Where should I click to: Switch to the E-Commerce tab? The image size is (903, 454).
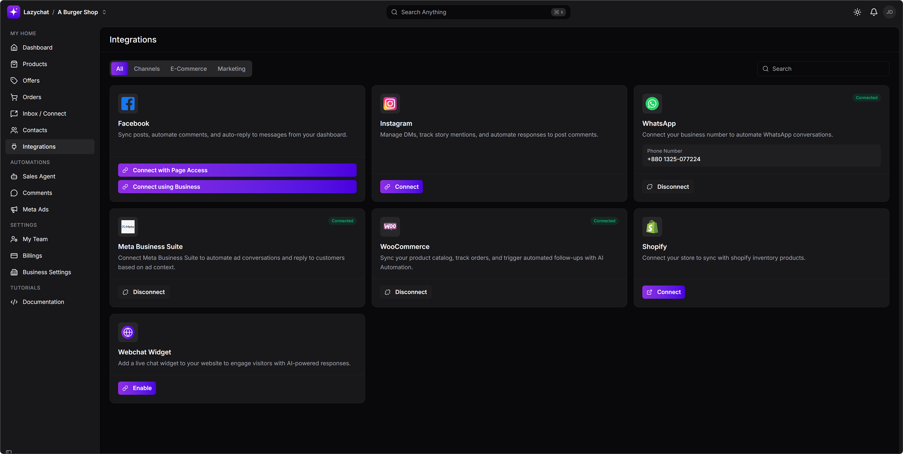click(189, 69)
